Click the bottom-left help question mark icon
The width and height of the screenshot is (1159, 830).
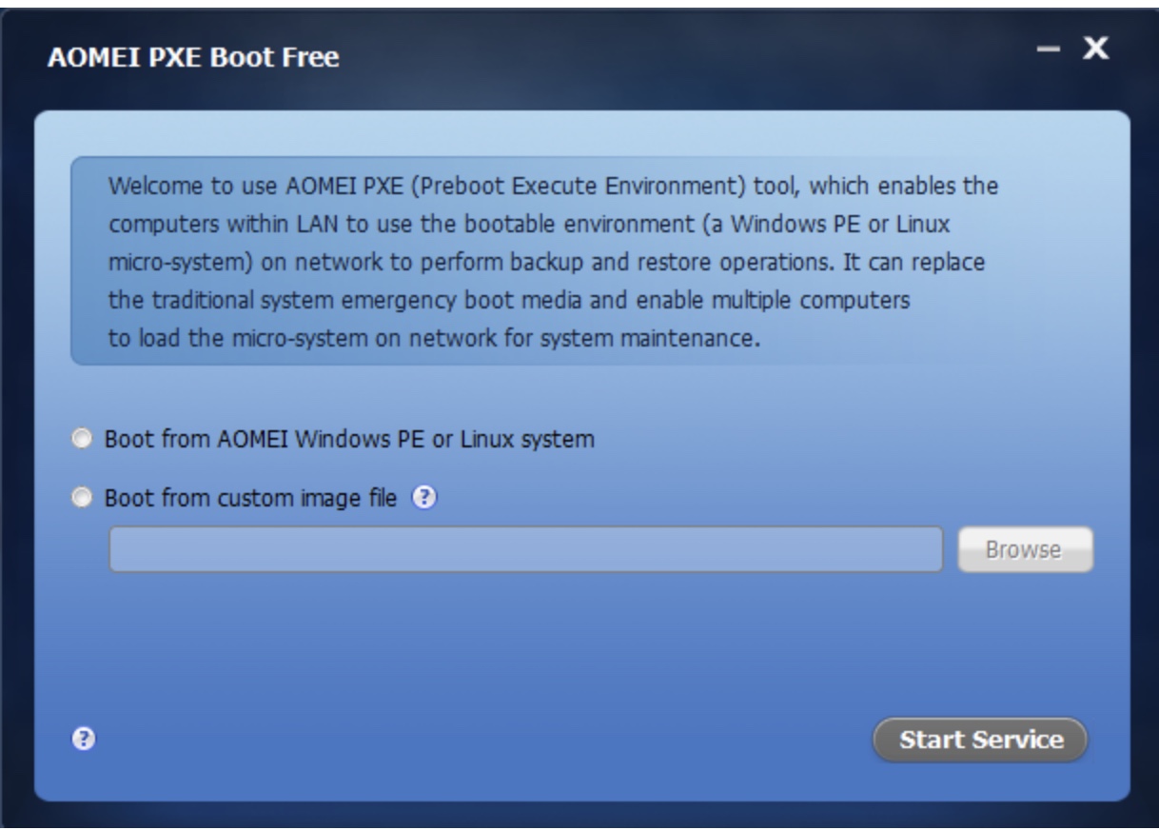click(x=81, y=739)
